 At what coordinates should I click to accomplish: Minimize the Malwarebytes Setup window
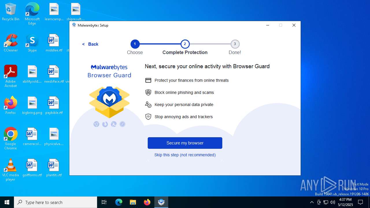pyautogui.click(x=268, y=25)
